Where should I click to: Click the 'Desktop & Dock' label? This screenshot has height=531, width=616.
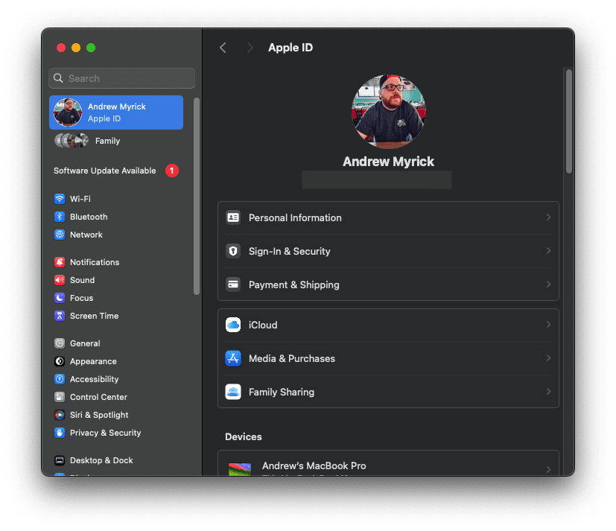pyautogui.click(x=101, y=460)
